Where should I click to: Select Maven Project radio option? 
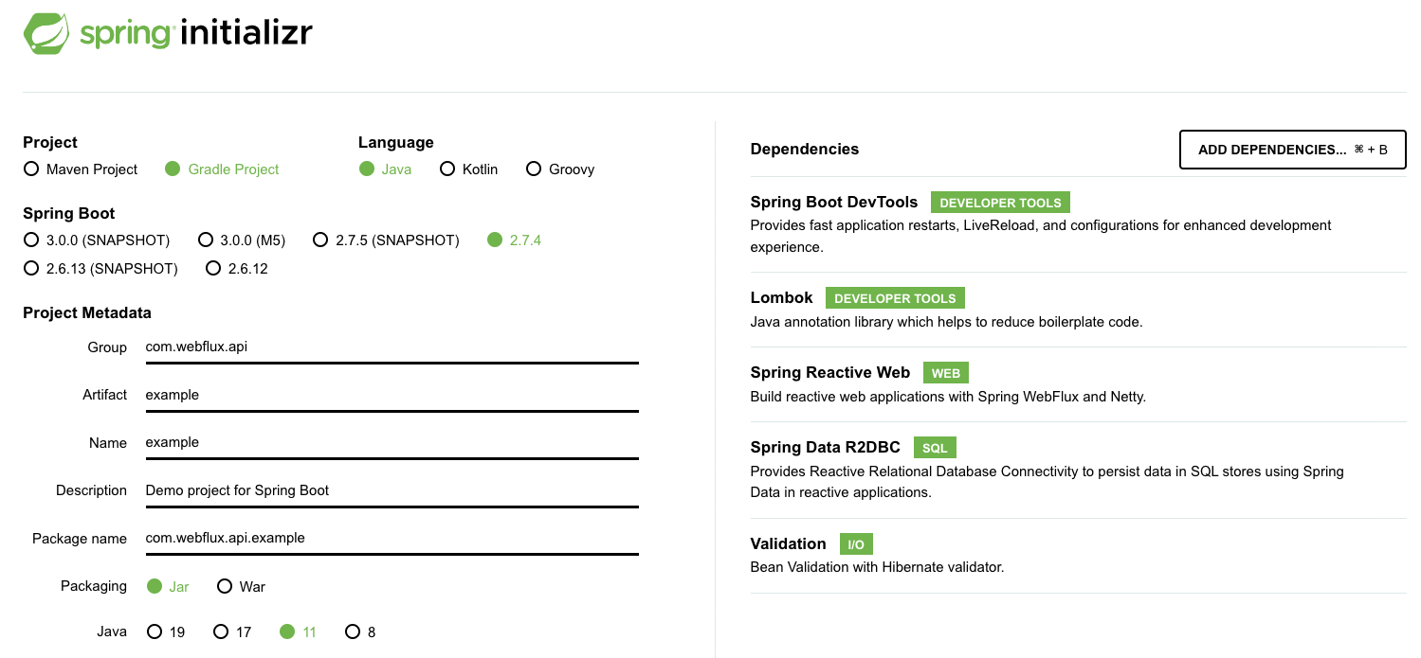[81, 169]
